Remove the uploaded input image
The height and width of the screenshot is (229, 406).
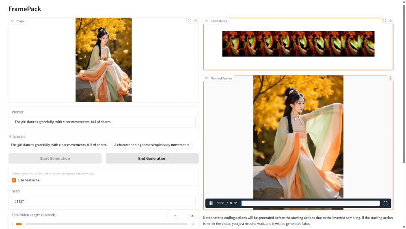196,21
